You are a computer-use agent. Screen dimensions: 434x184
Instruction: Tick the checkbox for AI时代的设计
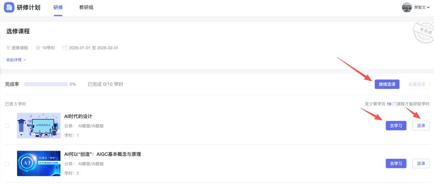[7, 125]
